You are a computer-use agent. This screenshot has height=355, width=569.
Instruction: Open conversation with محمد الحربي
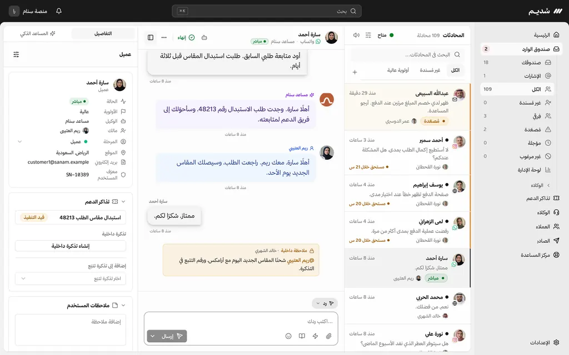[x=407, y=306]
